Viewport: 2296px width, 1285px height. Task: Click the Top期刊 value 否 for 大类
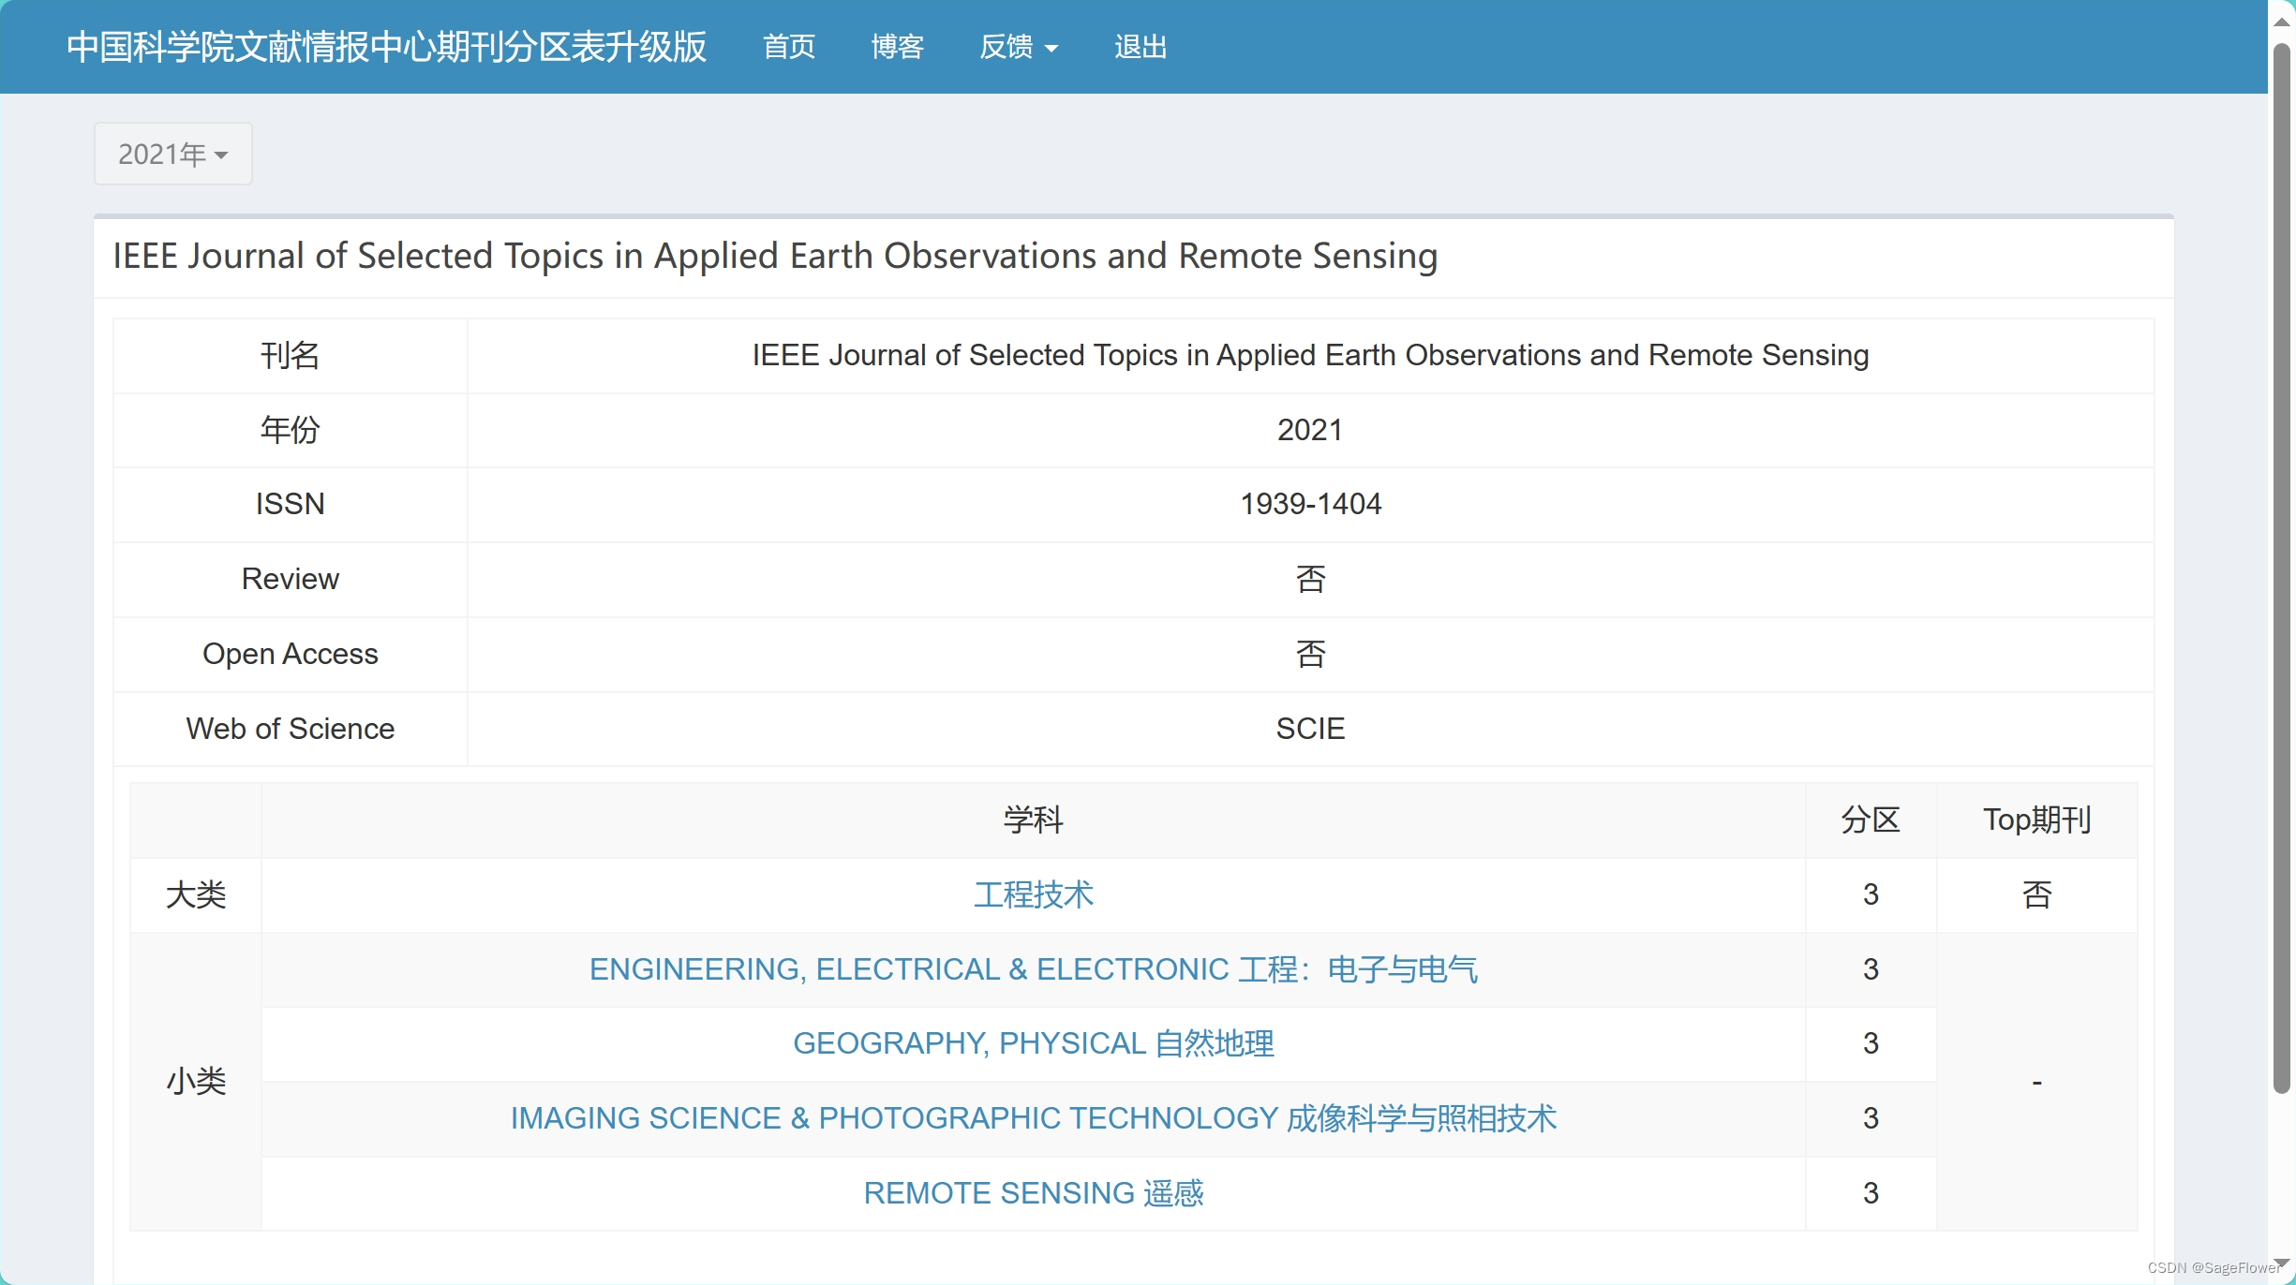click(x=2037, y=894)
